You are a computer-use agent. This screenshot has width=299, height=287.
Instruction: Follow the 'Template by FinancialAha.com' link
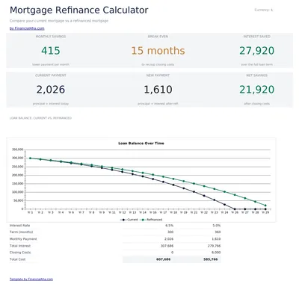(31, 279)
